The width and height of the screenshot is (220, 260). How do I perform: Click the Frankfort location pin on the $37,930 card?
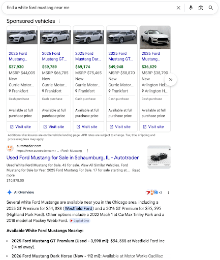point(10,91)
